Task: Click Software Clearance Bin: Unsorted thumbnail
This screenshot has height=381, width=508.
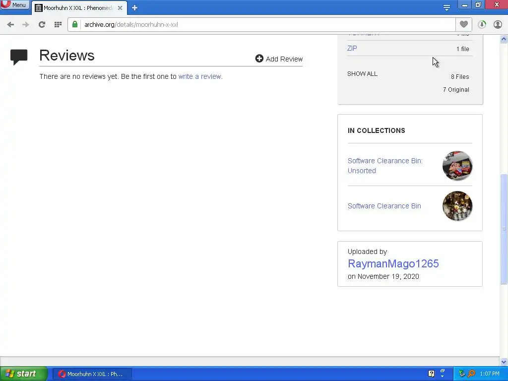Action: [457, 166]
